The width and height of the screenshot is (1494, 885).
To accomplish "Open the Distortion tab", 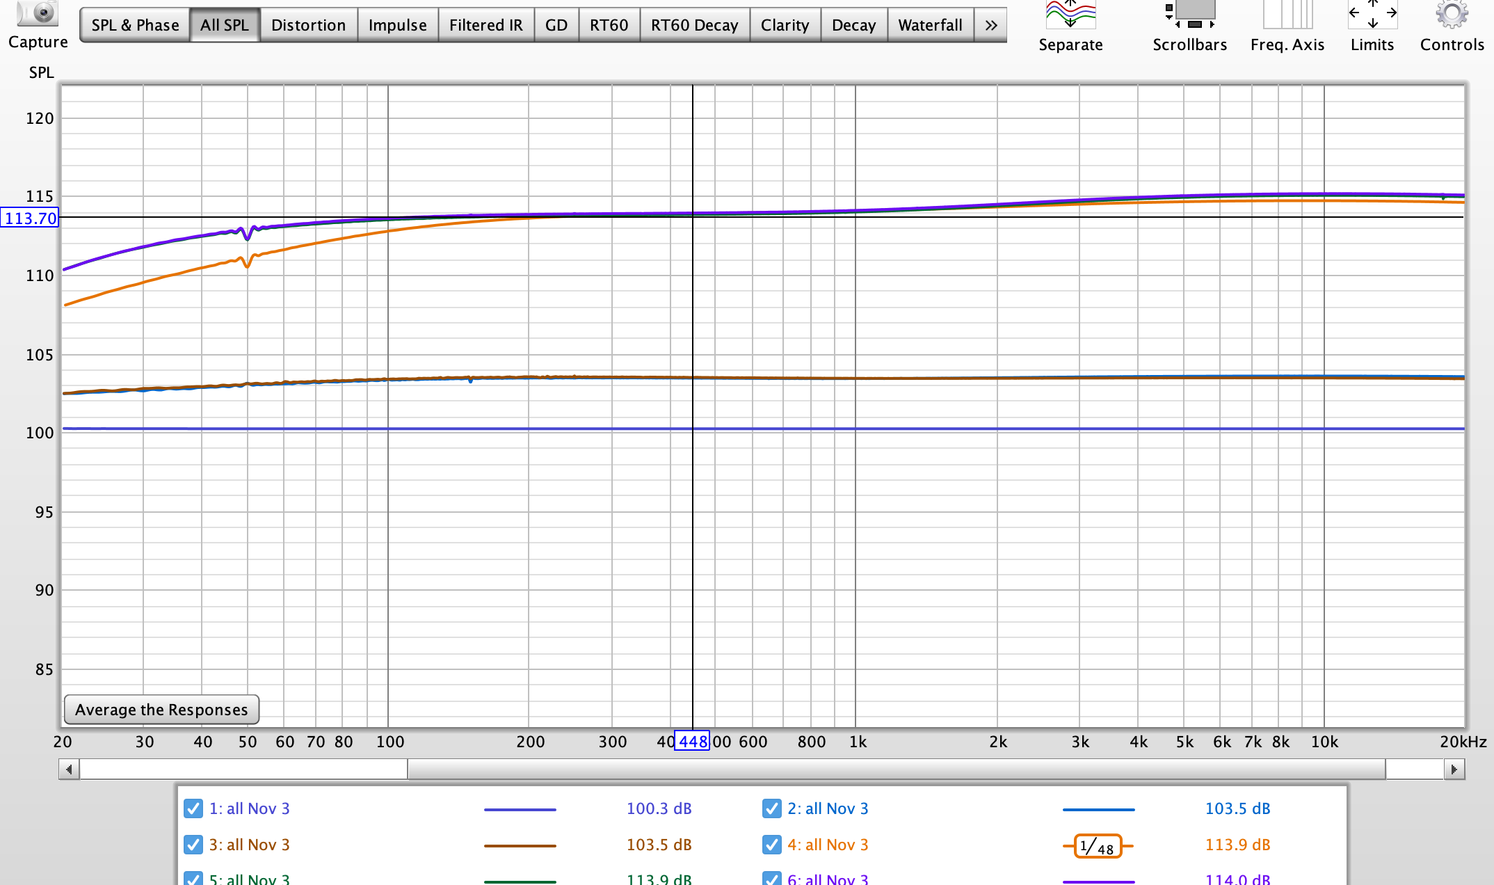I will pyautogui.click(x=308, y=25).
